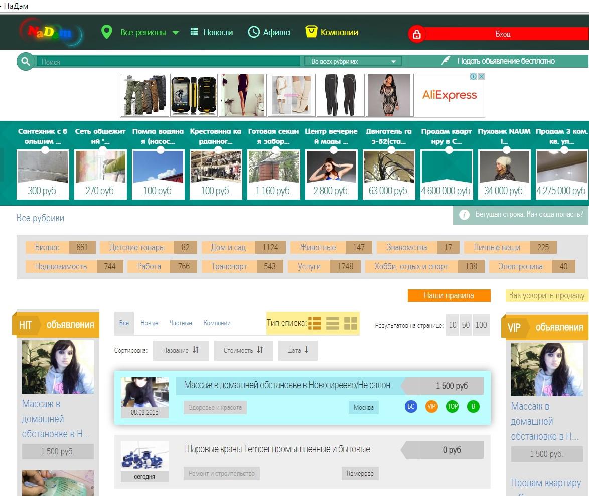Sort by Стоимость arrows
The width and height of the screenshot is (589, 496).
coord(243,351)
